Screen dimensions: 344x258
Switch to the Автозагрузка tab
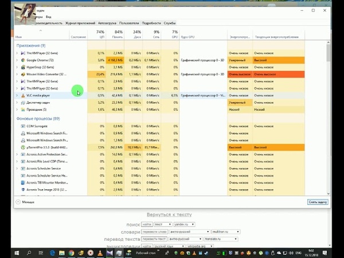tap(107, 23)
